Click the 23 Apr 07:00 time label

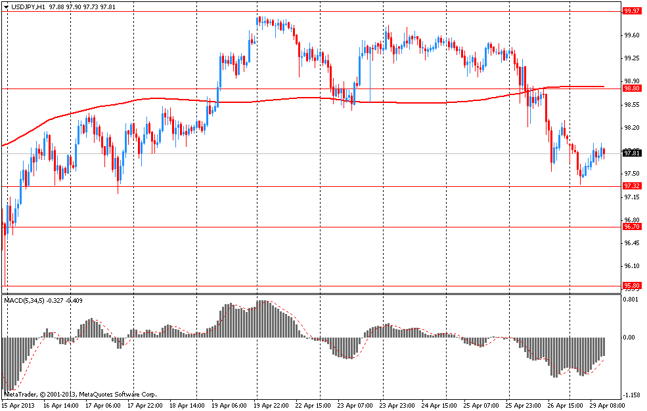(355, 405)
